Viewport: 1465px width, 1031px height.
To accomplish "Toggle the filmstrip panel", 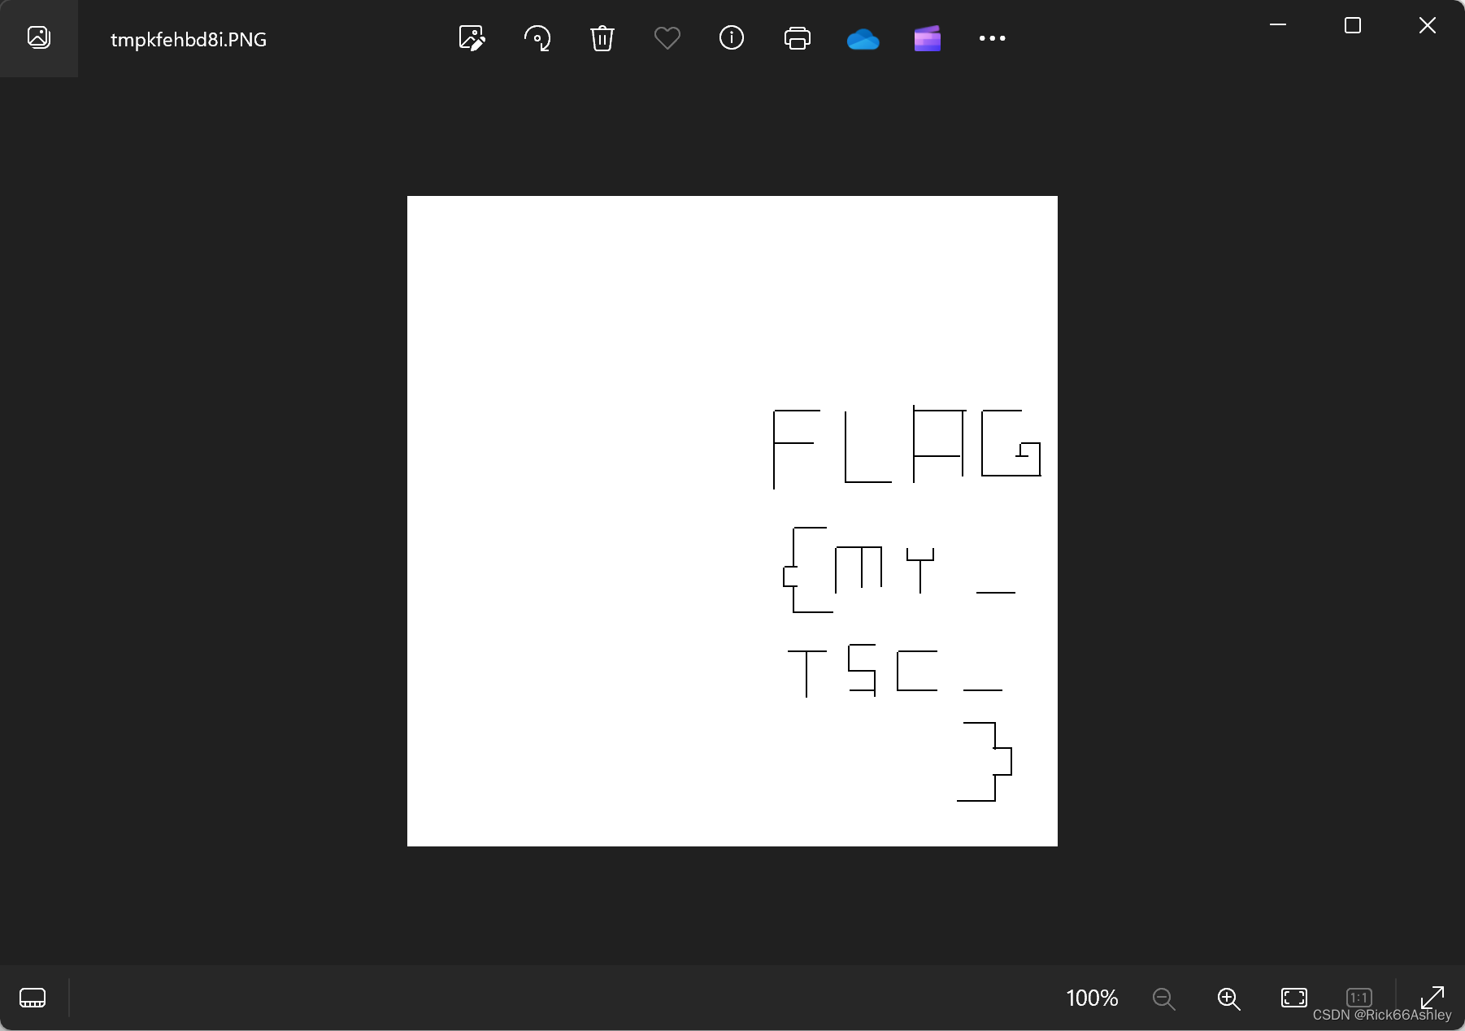I will [33, 998].
